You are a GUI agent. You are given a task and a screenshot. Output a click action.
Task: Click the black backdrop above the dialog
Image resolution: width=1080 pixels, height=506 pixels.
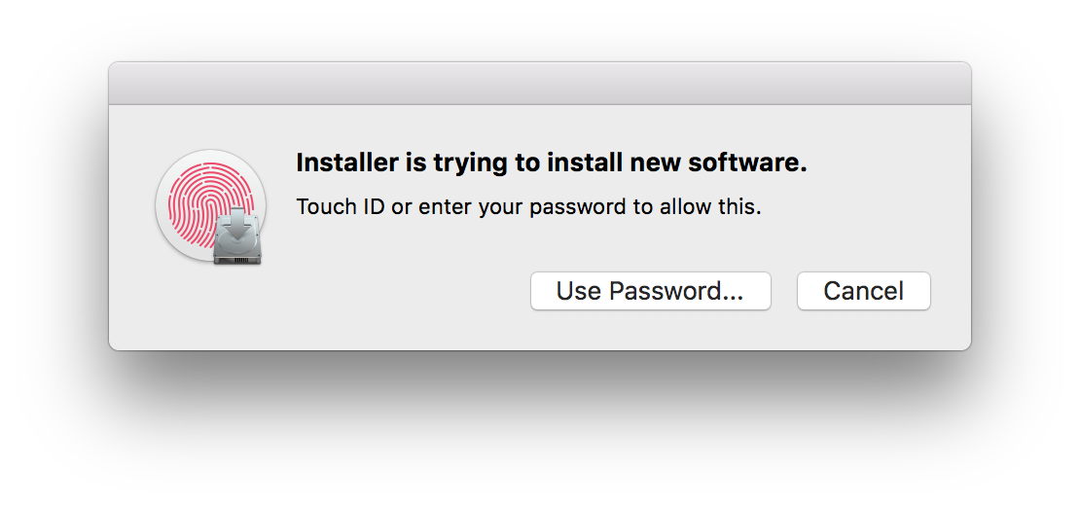(539, 29)
